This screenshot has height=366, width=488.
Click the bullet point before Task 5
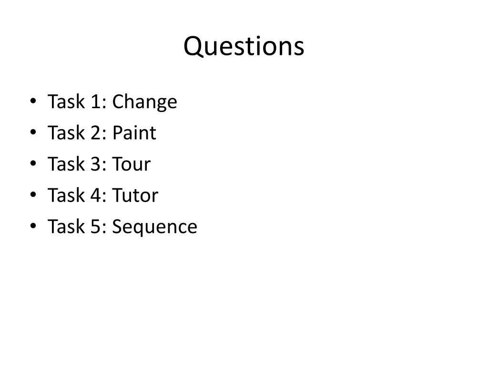click(33, 226)
